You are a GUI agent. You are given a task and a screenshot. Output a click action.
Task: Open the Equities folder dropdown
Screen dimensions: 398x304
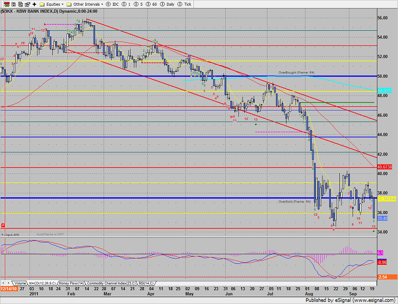[52, 4]
